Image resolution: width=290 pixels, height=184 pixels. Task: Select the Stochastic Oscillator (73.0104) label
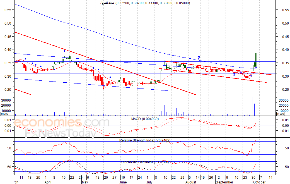click(145, 162)
